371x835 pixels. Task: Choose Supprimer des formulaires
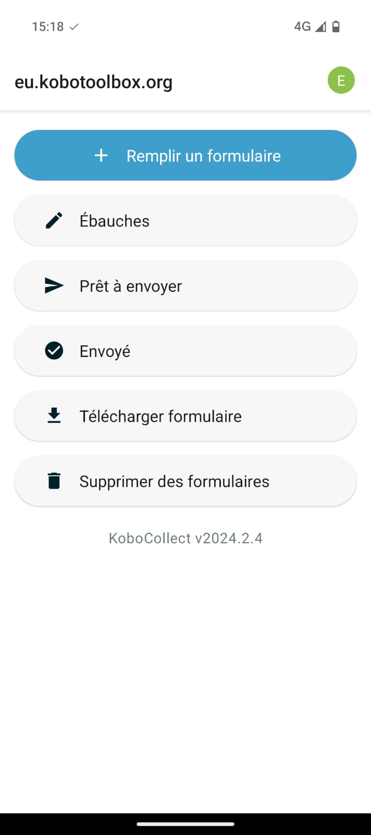pyautogui.click(x=185, y=481)
